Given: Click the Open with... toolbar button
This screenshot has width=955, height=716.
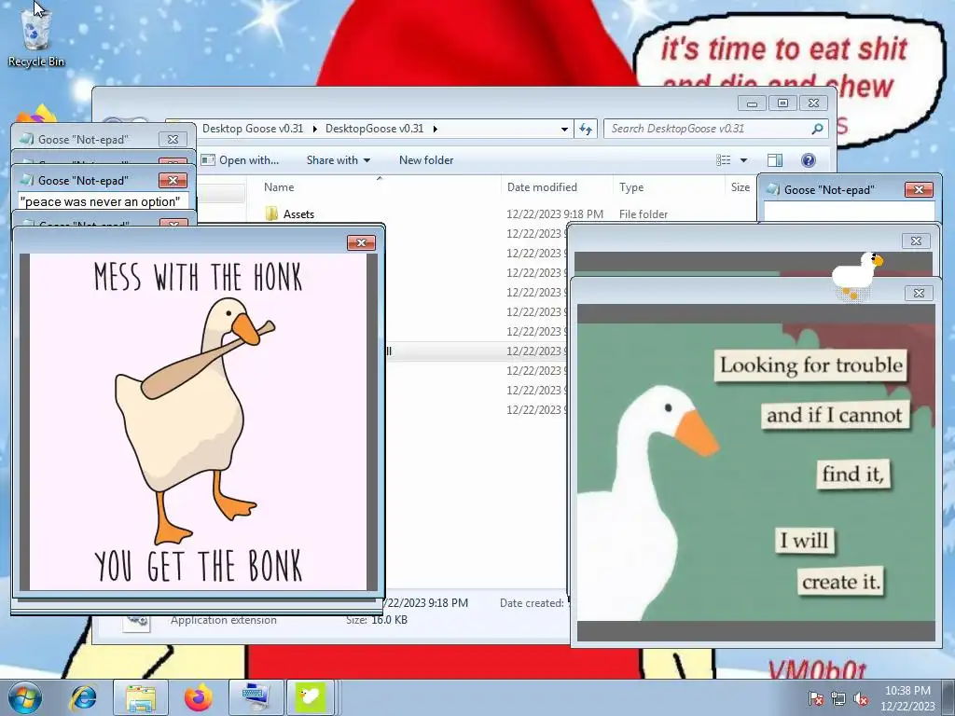Looking at the screenshot, I should click(x=240, y=160).
